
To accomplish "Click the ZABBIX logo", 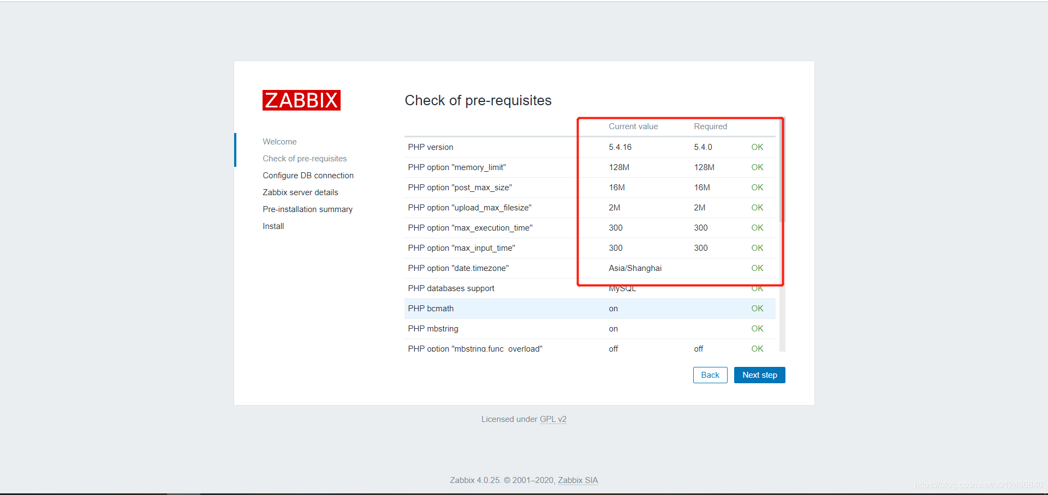I will [x=301, y=100].
